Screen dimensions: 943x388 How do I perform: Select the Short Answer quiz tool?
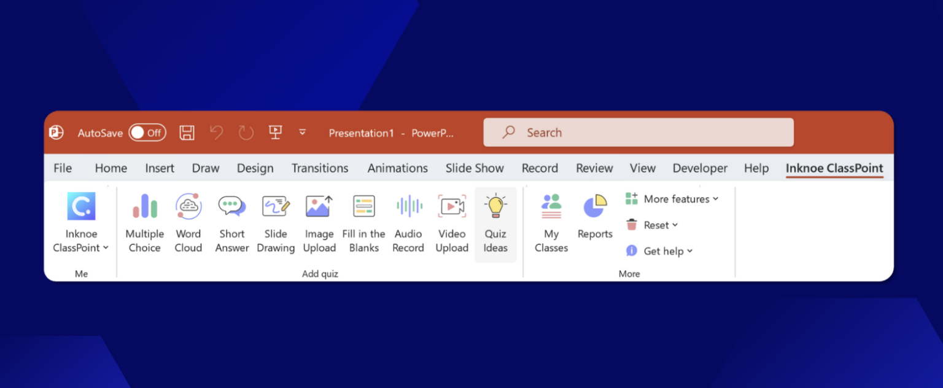pyautogui.click(x=231, y=221)
